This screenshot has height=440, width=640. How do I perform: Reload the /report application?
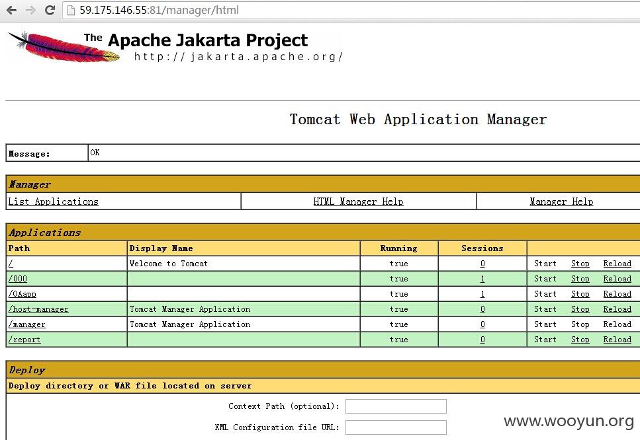[x=617, y=340]
